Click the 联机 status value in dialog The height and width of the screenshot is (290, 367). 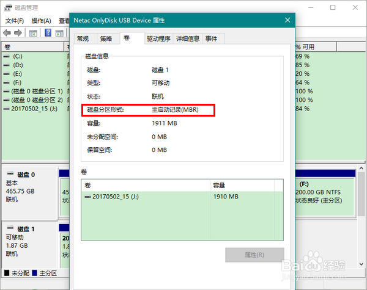158,96
